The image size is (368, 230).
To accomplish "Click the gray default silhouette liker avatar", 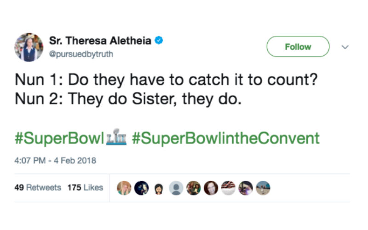I will tap(176, 188).
